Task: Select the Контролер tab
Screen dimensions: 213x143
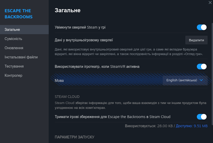Action: [x=24, y=75]
